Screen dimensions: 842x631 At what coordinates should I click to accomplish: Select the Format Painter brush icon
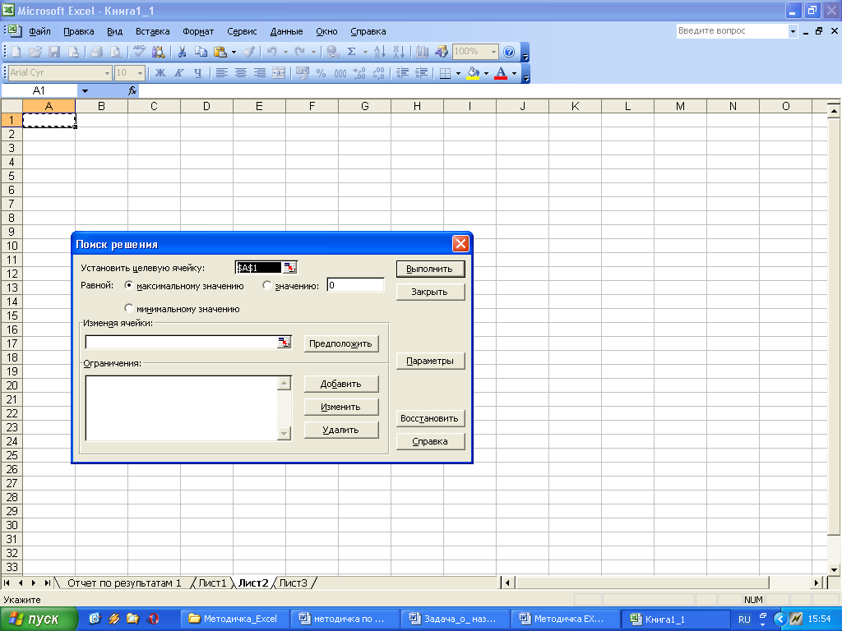click(248, 52)
